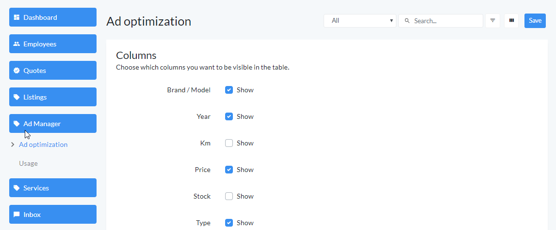The width and height of the screenshot is (556, 230).
Task: Click the Inbox chat bubble icon
Action: tap(16, 215)
